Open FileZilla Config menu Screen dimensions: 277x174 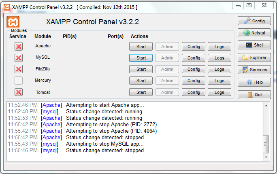coord(194,69)
